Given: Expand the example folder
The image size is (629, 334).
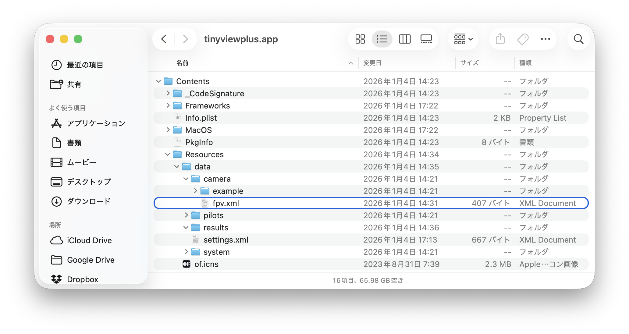Looking at the screenshot, I should [x=195, y=191].
